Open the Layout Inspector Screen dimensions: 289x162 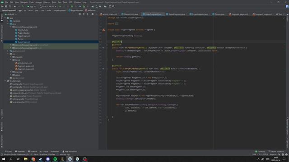click(276, 152)
